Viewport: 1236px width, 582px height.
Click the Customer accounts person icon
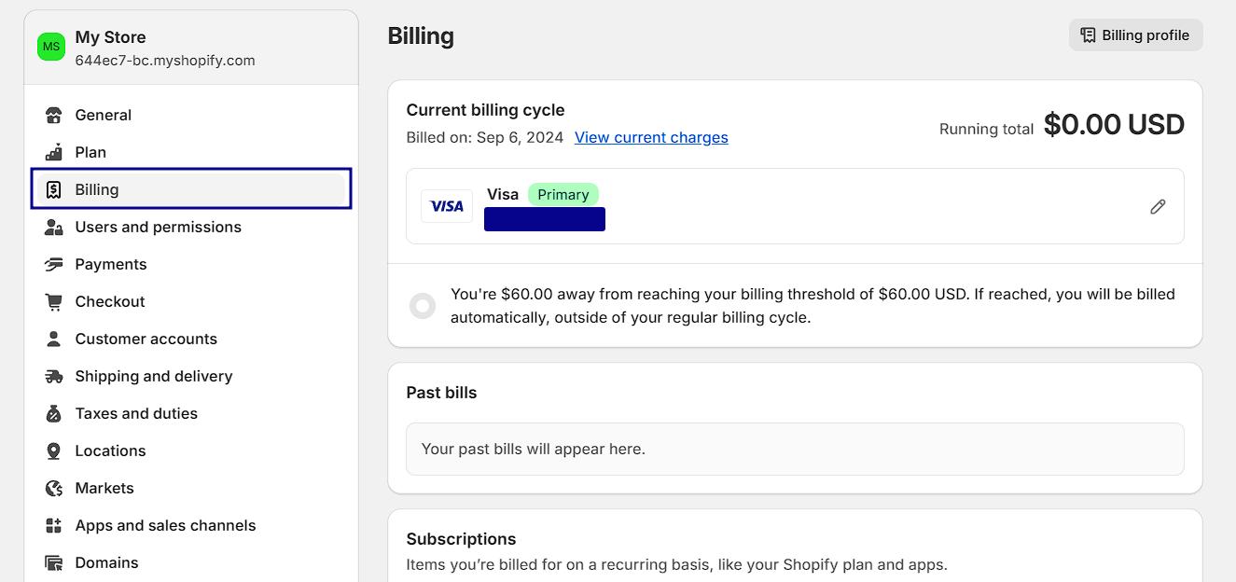pos(54,339)
